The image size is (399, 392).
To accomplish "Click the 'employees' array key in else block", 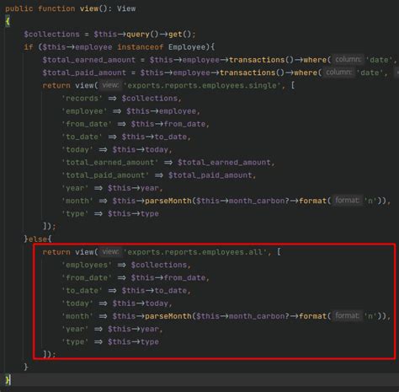I will (87, 265).
